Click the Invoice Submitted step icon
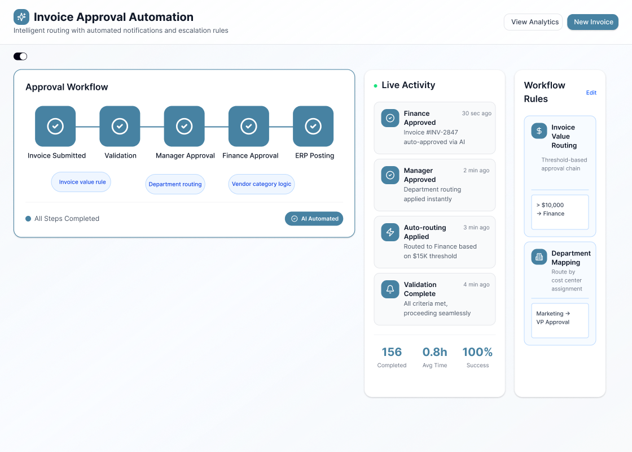This screenshot has width=632, height=452. point(55,127)
